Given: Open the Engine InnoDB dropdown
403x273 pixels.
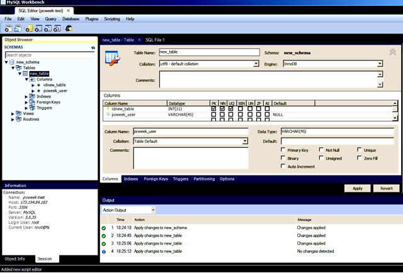Looking at the screenshot, I should pyautogui.click(x=380, y=64).
